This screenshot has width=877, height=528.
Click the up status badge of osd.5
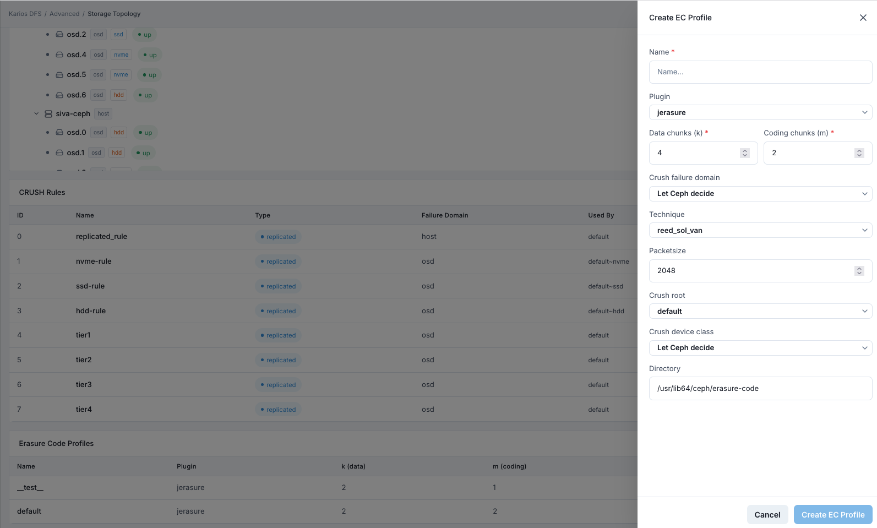(149, 75)
